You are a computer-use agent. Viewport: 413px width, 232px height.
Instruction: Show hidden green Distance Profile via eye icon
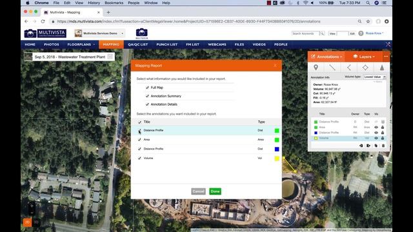[376, 122]
